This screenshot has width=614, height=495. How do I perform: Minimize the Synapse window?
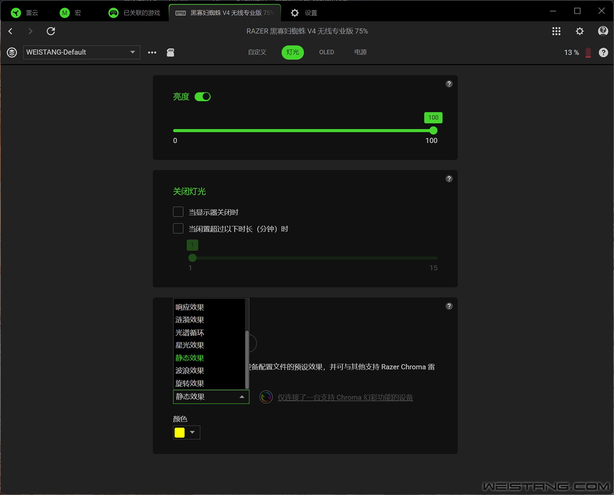coord(553,11)
